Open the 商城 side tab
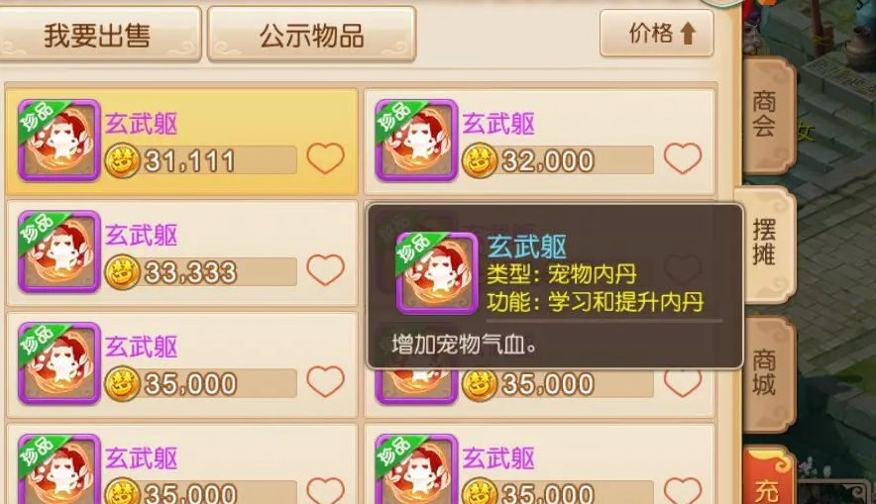 click(x=768, y=373)
